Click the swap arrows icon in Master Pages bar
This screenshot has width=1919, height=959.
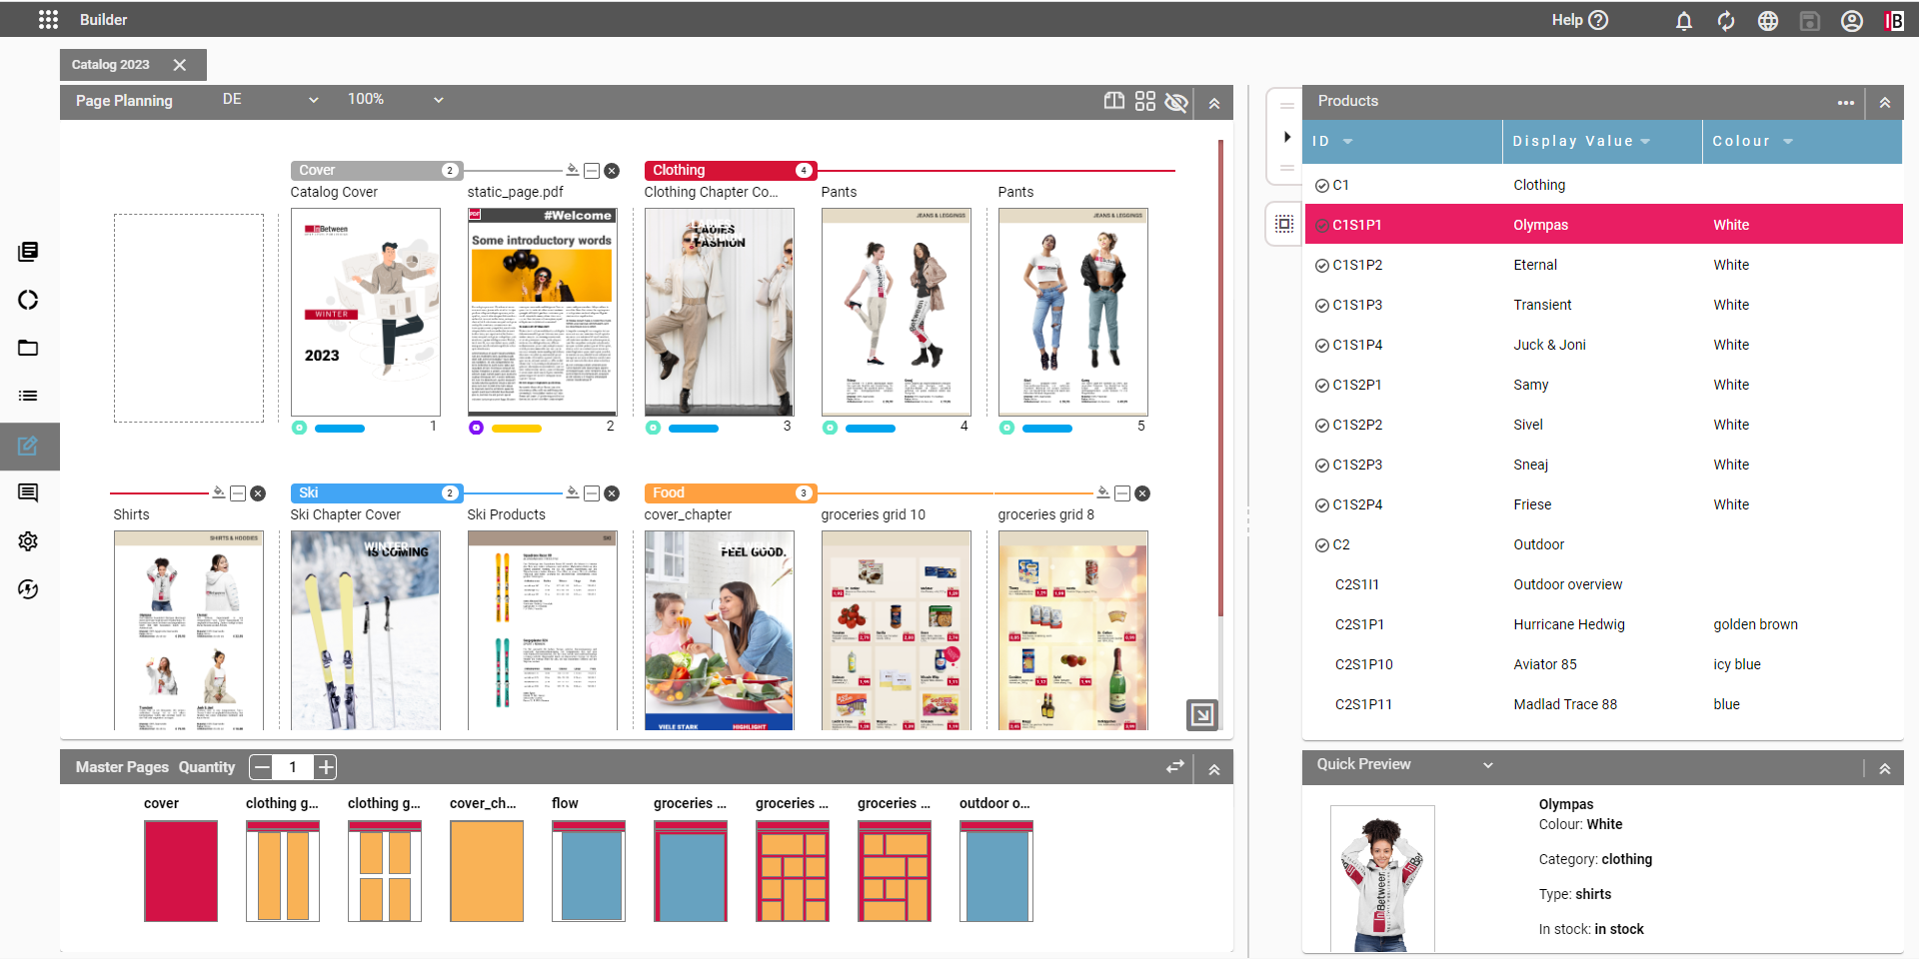[x=1174, y=767]
